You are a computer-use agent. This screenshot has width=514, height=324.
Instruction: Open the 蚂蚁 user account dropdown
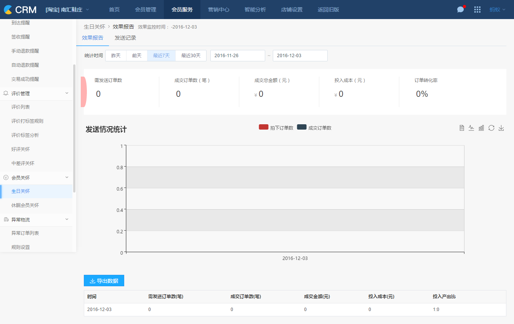tap(497, 10)
